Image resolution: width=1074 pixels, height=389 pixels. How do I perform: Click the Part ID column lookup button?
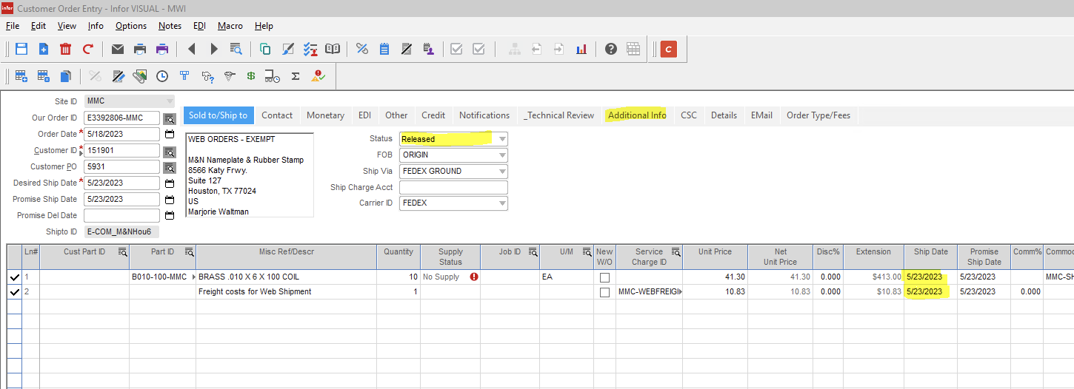tap(189, 252)
